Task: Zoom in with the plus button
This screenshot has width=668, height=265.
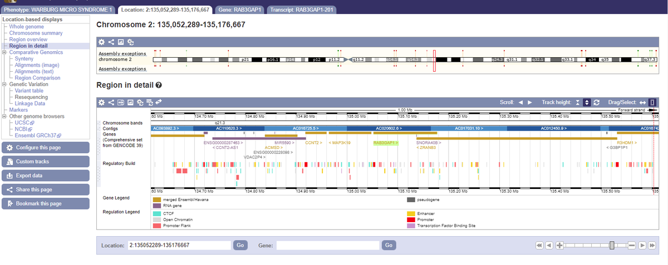Action: point(559,245)
